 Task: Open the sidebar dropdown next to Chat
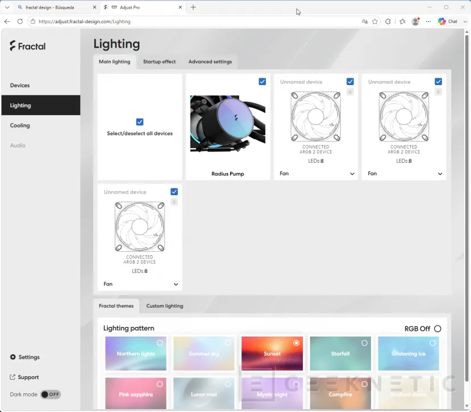click(x=465, y=22)
